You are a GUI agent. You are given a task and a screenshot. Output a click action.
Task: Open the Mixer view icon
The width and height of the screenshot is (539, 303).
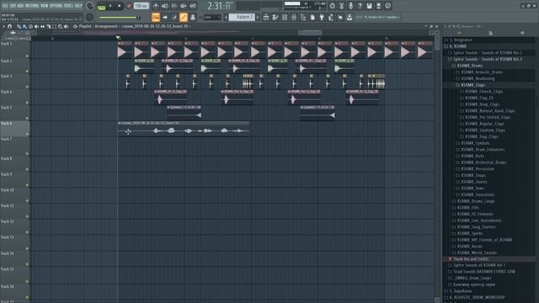pos(294,17)
